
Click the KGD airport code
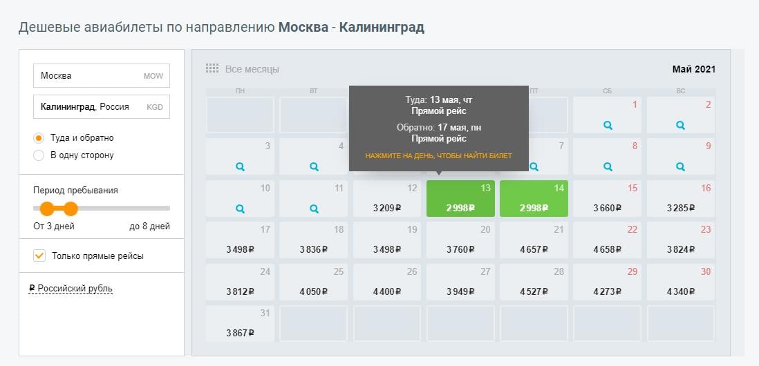pyautogui.click(x=155, y=107)
